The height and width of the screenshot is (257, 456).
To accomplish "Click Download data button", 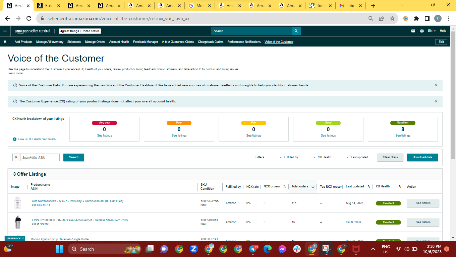I will click(x=422, y=157).
